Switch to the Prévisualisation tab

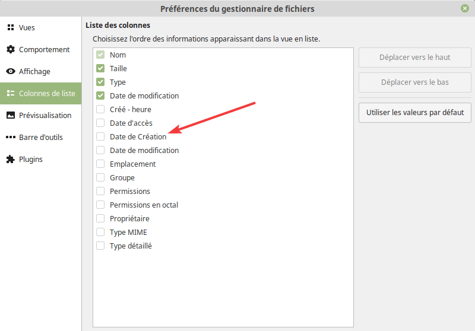coord(45,116)
